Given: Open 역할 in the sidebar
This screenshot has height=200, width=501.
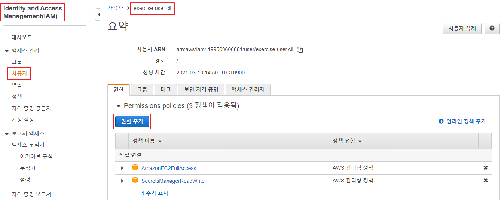Looking at the screenshot, I should [17, 85].
